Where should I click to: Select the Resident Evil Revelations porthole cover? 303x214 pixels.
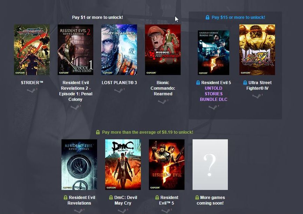point(79,164)
